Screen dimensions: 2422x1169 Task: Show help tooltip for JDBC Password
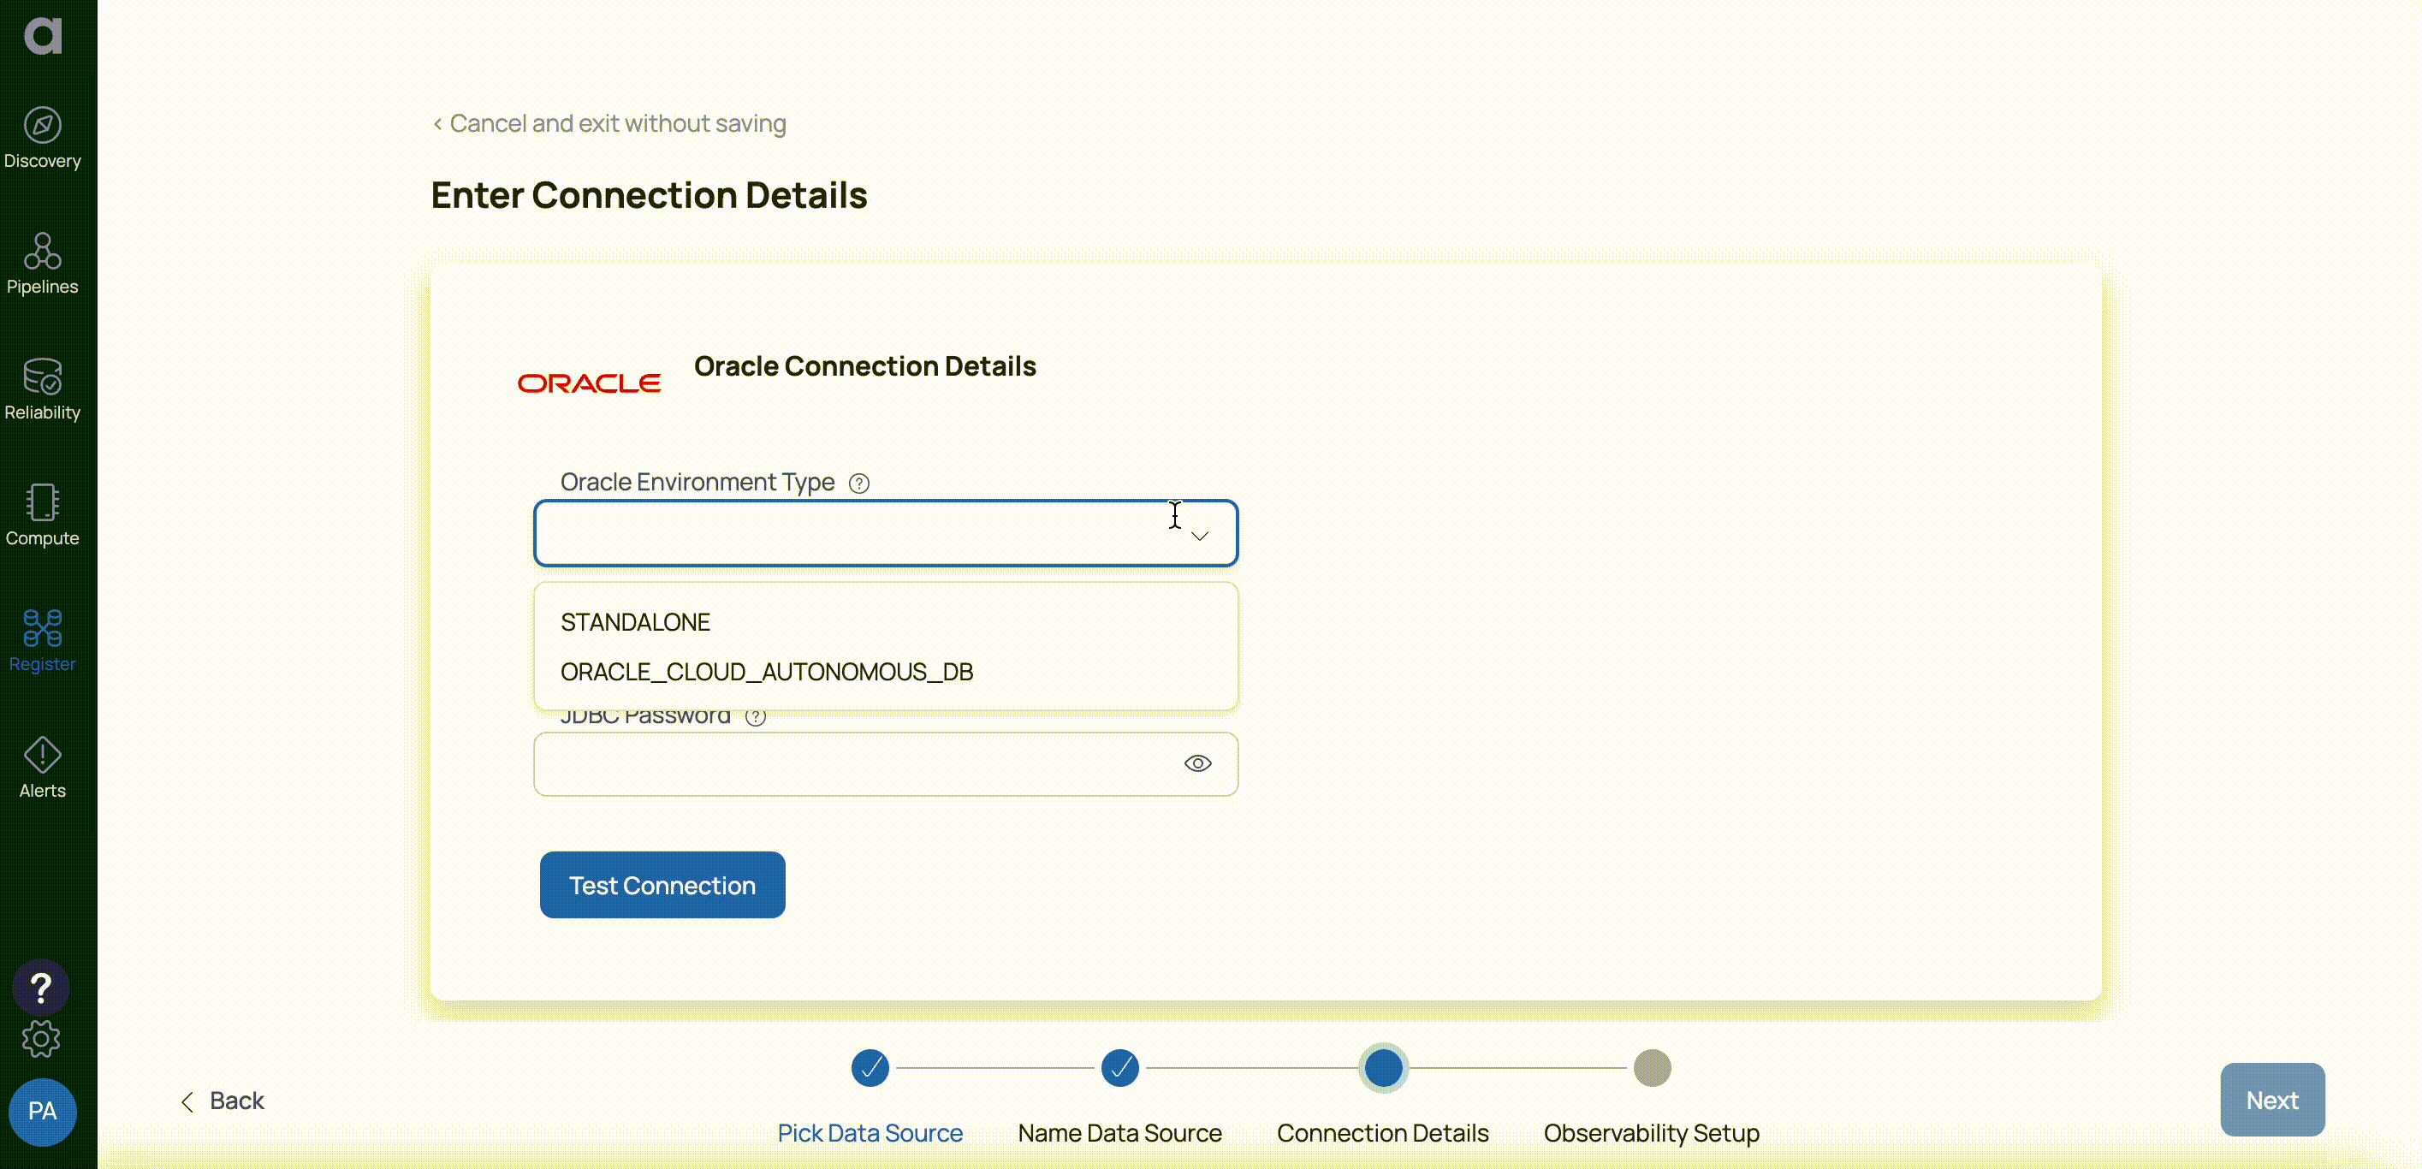[755, 716]
